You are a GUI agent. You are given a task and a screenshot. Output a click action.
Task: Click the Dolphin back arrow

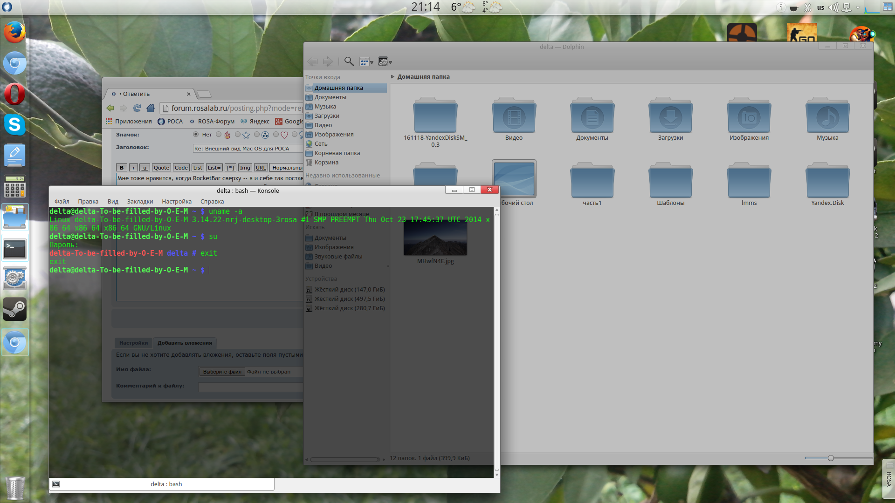click(x=312, y=61)
